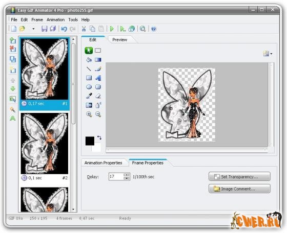Click the green Play animation icon
Image resolution: width=287 pixels, height=233 pixels.
pyautogui.click(x=112, y=29)
